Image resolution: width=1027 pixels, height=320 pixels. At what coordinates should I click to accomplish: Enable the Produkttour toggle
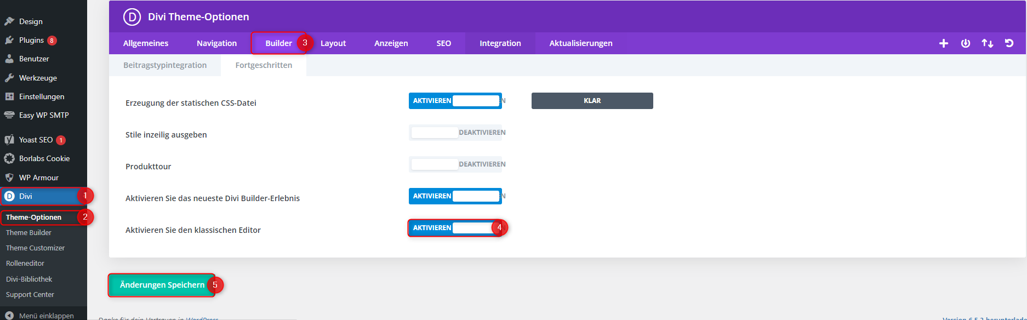coord(455,164)
